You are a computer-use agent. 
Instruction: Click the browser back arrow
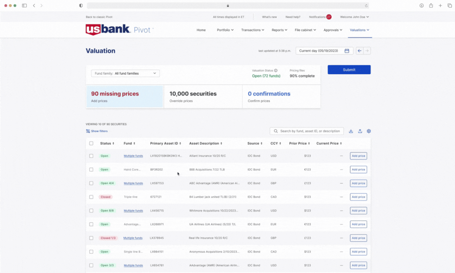(x=34, y=5)
